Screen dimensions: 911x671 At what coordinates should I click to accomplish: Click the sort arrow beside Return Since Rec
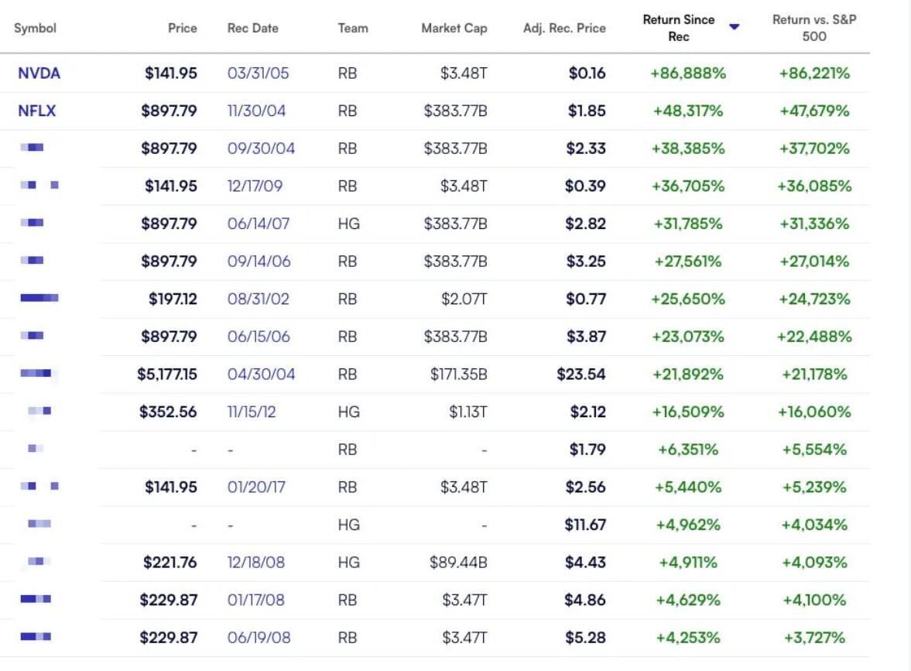735,27
